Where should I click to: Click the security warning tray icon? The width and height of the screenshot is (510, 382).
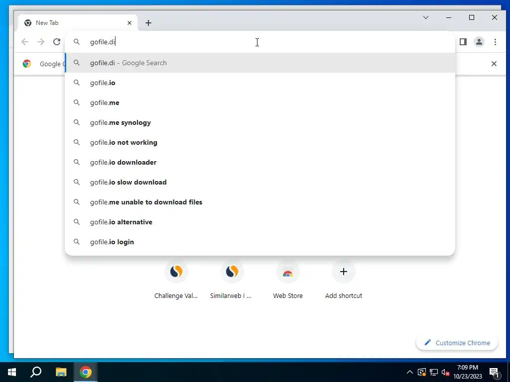421,372
